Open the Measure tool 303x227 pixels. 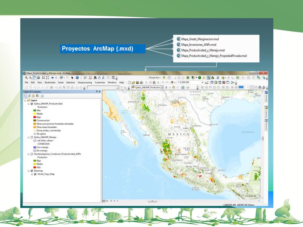[90, 78]
